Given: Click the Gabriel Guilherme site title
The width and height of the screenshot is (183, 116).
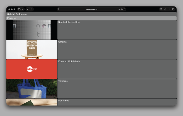Looking at the screenshot, I should [17, 14].
